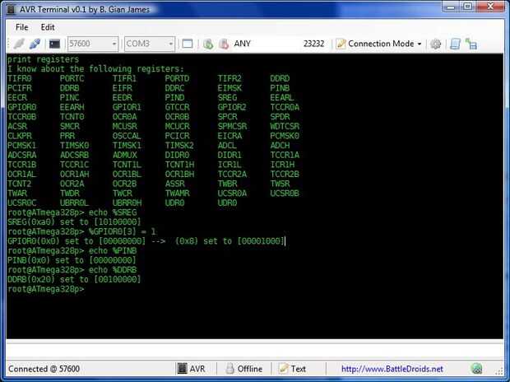Image resolution: width=510 pixels, height=382 pixels.
Task: Click the UCSR0B register name
Action: coord(285,193)
